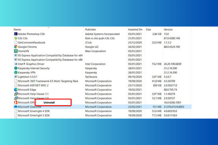Click the Skillbrains publisher cell

coord(91,77)
